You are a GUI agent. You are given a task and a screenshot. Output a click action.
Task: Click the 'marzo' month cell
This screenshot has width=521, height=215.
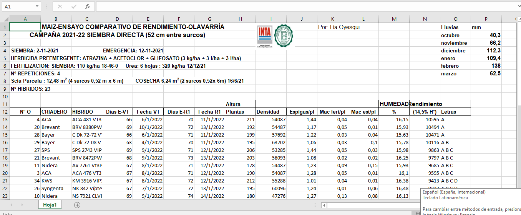point(455,73)
